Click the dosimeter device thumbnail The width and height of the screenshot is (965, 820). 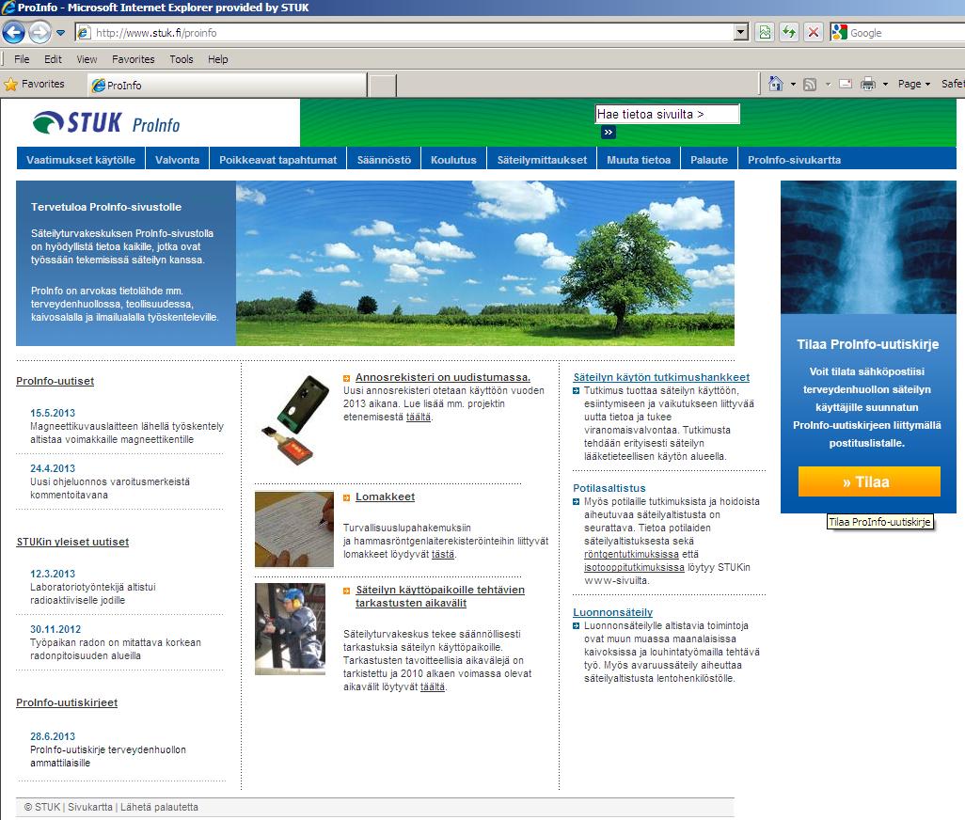pyautogui.click(x=294, y=419)
